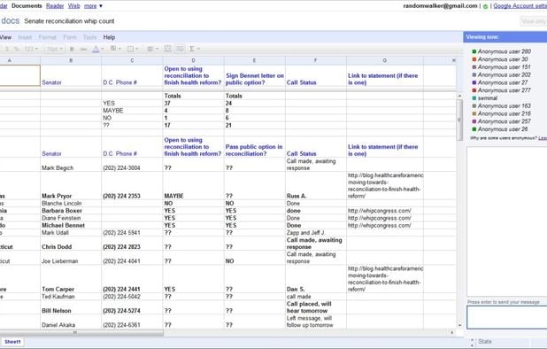Toggle bold formatting in the toolbar
The width and height of the screenshot is (547, 349).
point(72,49)
